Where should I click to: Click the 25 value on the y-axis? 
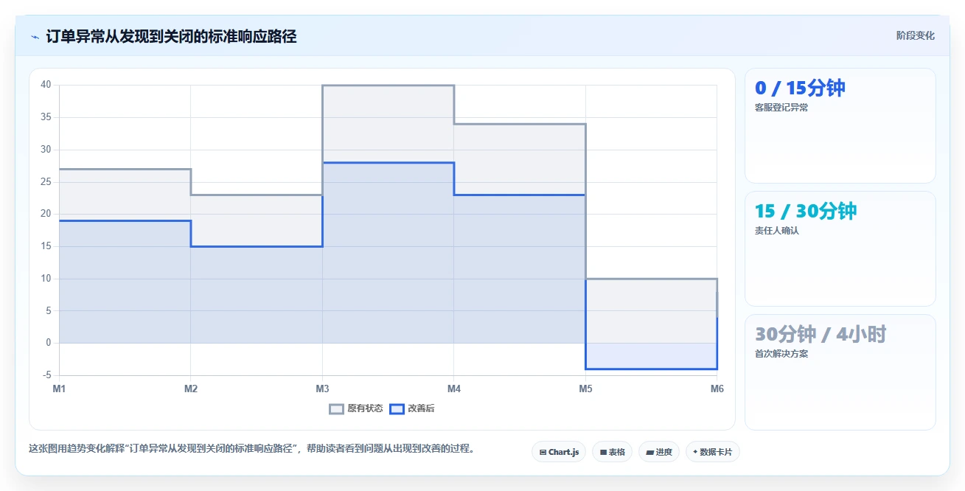click(46, 182)
